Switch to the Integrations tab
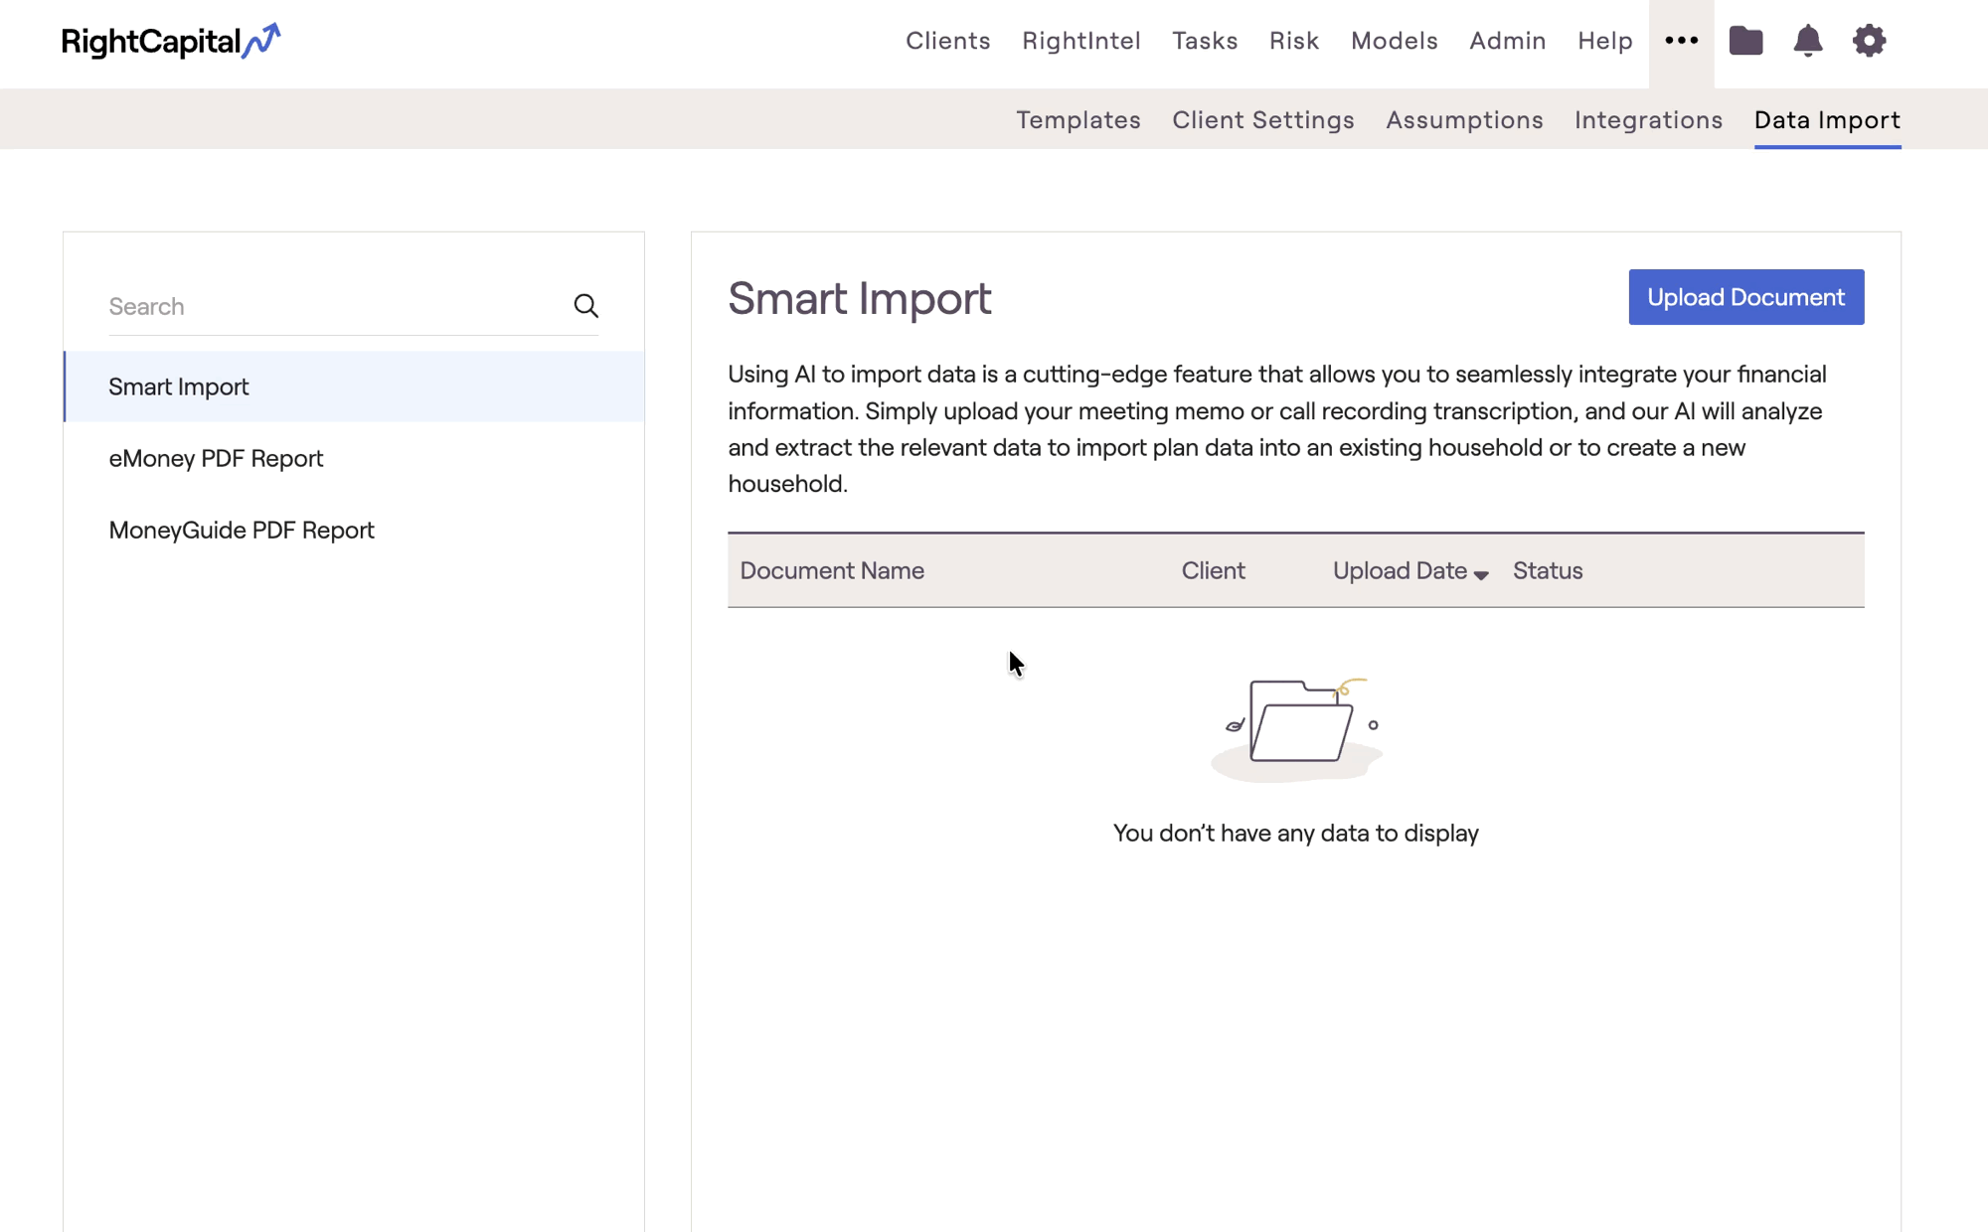 coord(1648,120)
